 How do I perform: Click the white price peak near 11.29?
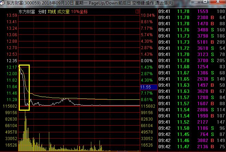point(66,98)
